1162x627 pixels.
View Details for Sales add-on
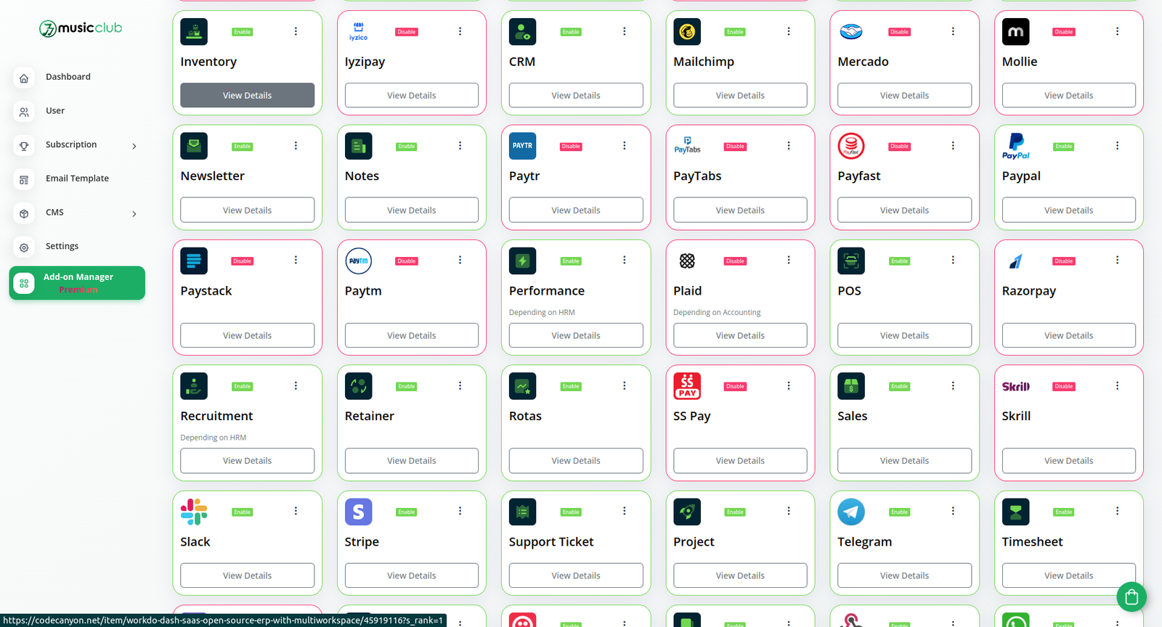coord(904,461)
